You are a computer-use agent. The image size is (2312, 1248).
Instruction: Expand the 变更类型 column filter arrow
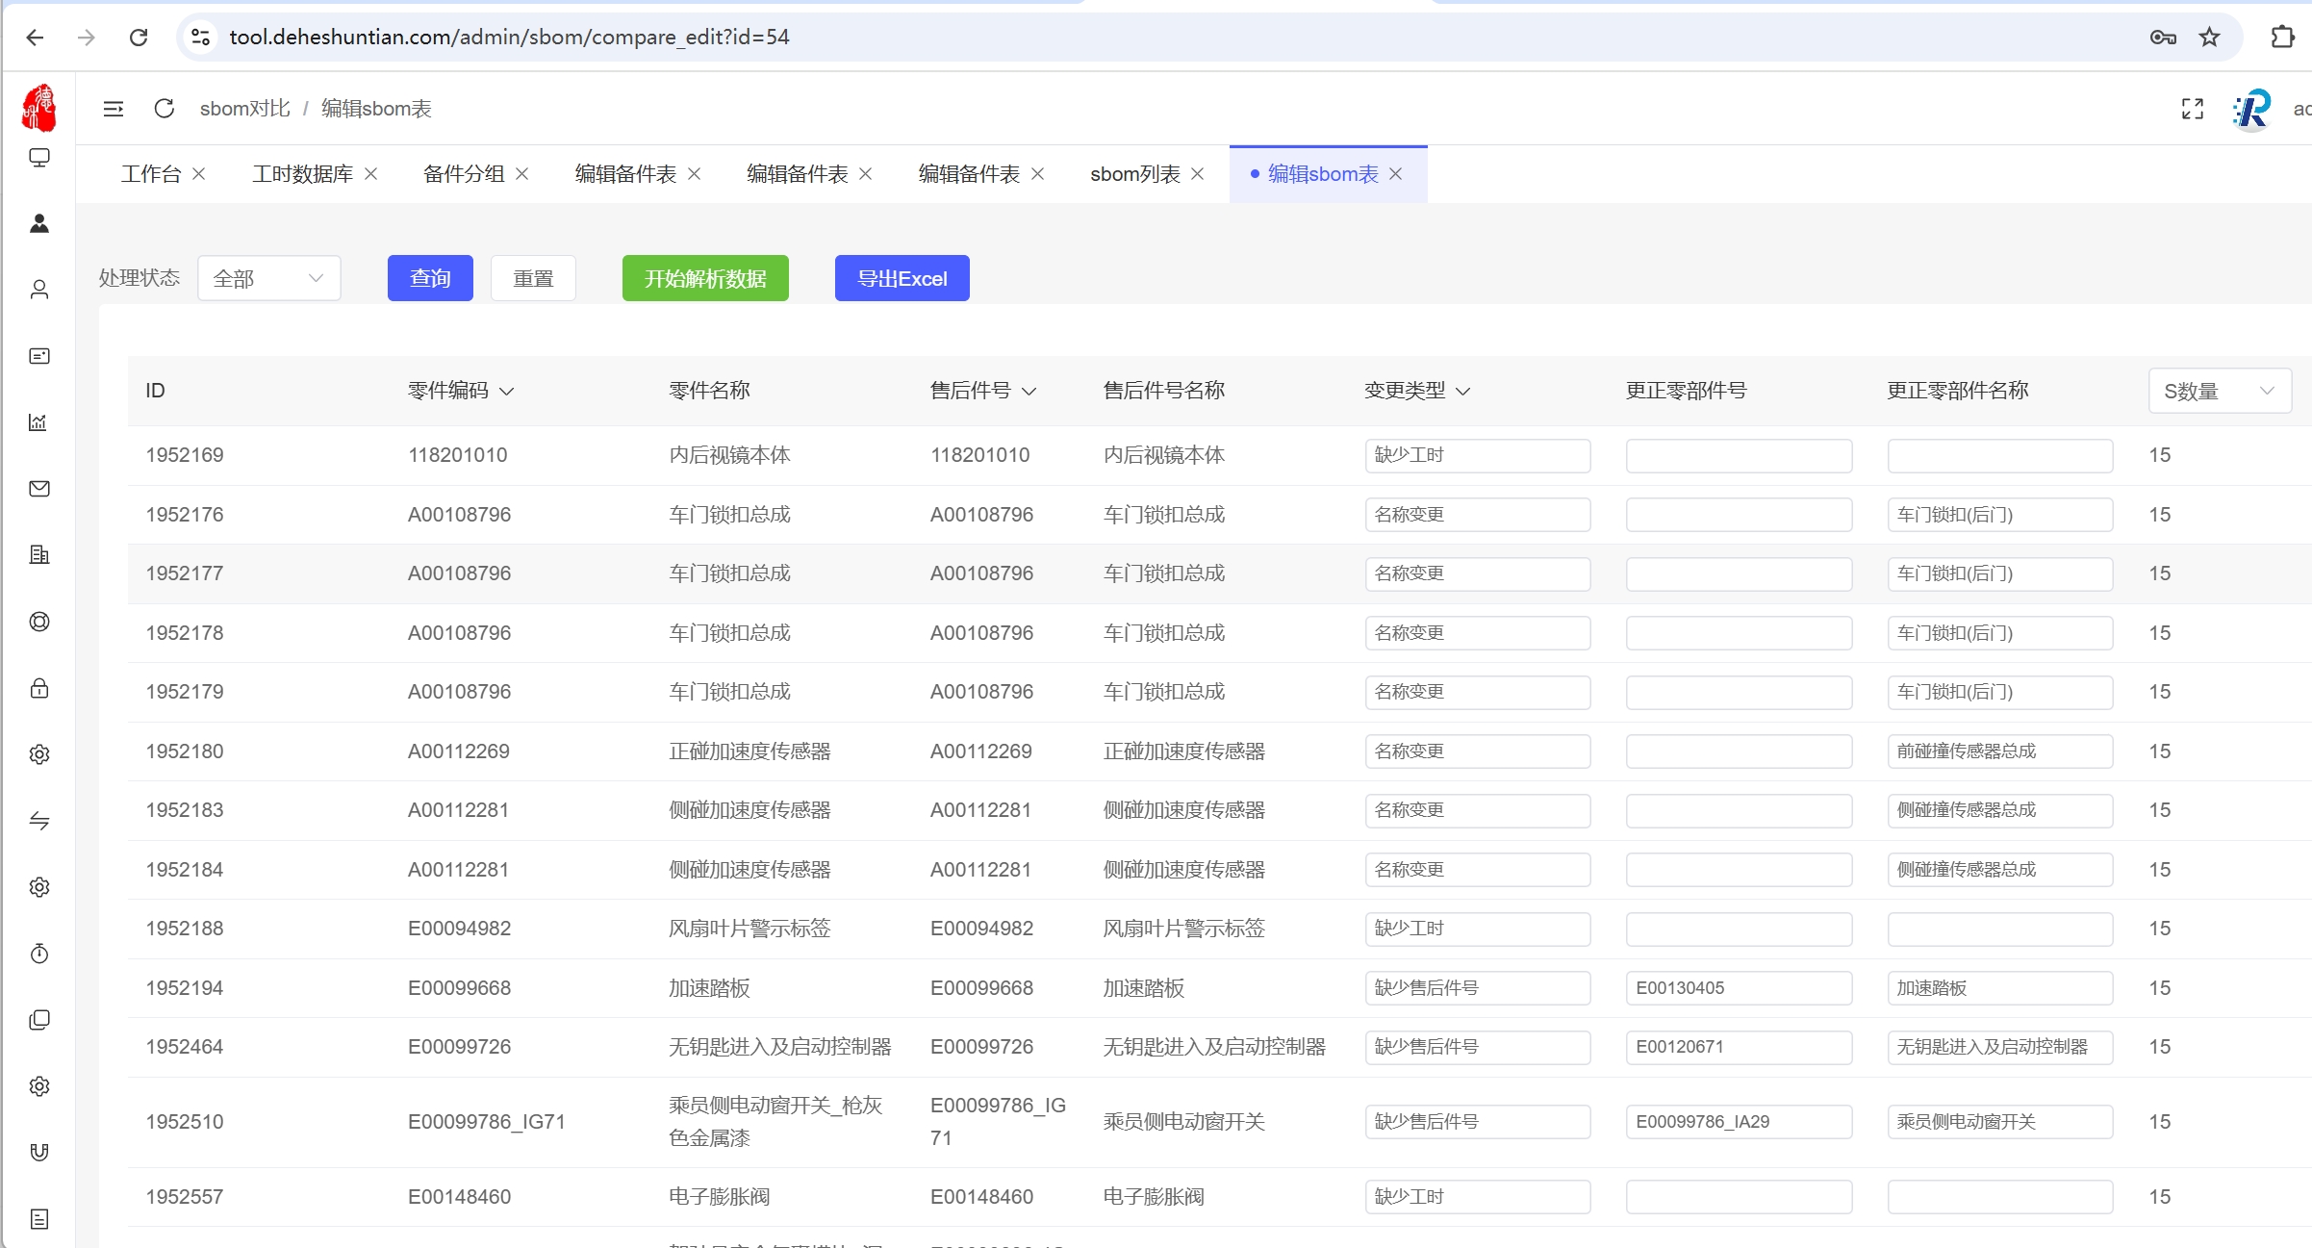[x=1463, y=392]
